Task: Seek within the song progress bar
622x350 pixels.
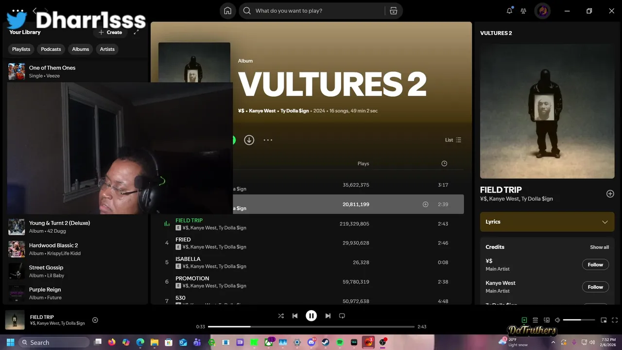Action: [311, 327]
